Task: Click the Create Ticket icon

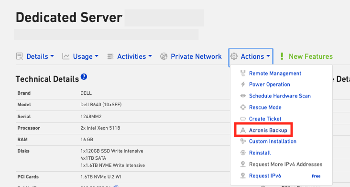Action: click(x=243, y=119)
